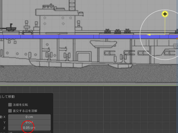Click the 押し出して移動 operator panel title

coord(7,97)
